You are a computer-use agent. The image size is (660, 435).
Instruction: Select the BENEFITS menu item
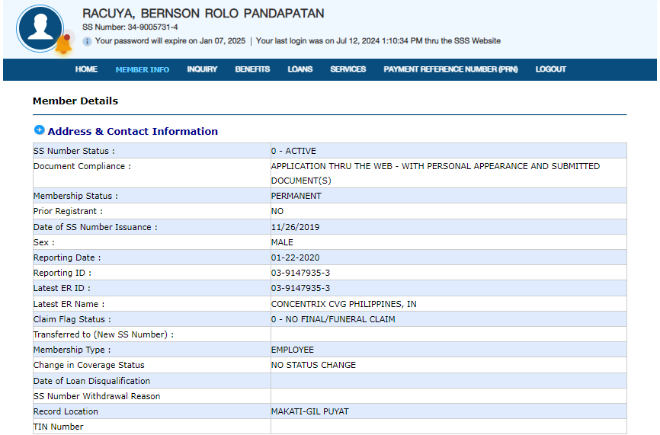coord(252,69)
